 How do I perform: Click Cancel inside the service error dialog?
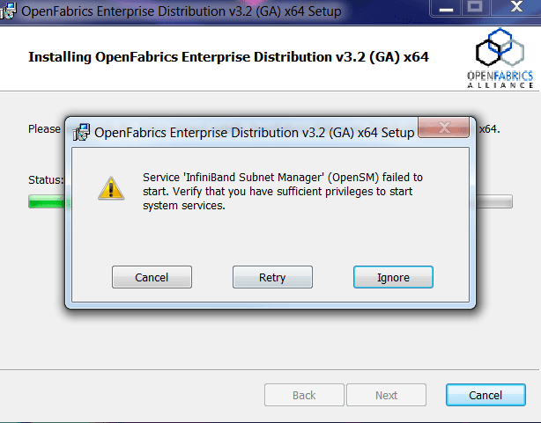[x=152, y=277]
